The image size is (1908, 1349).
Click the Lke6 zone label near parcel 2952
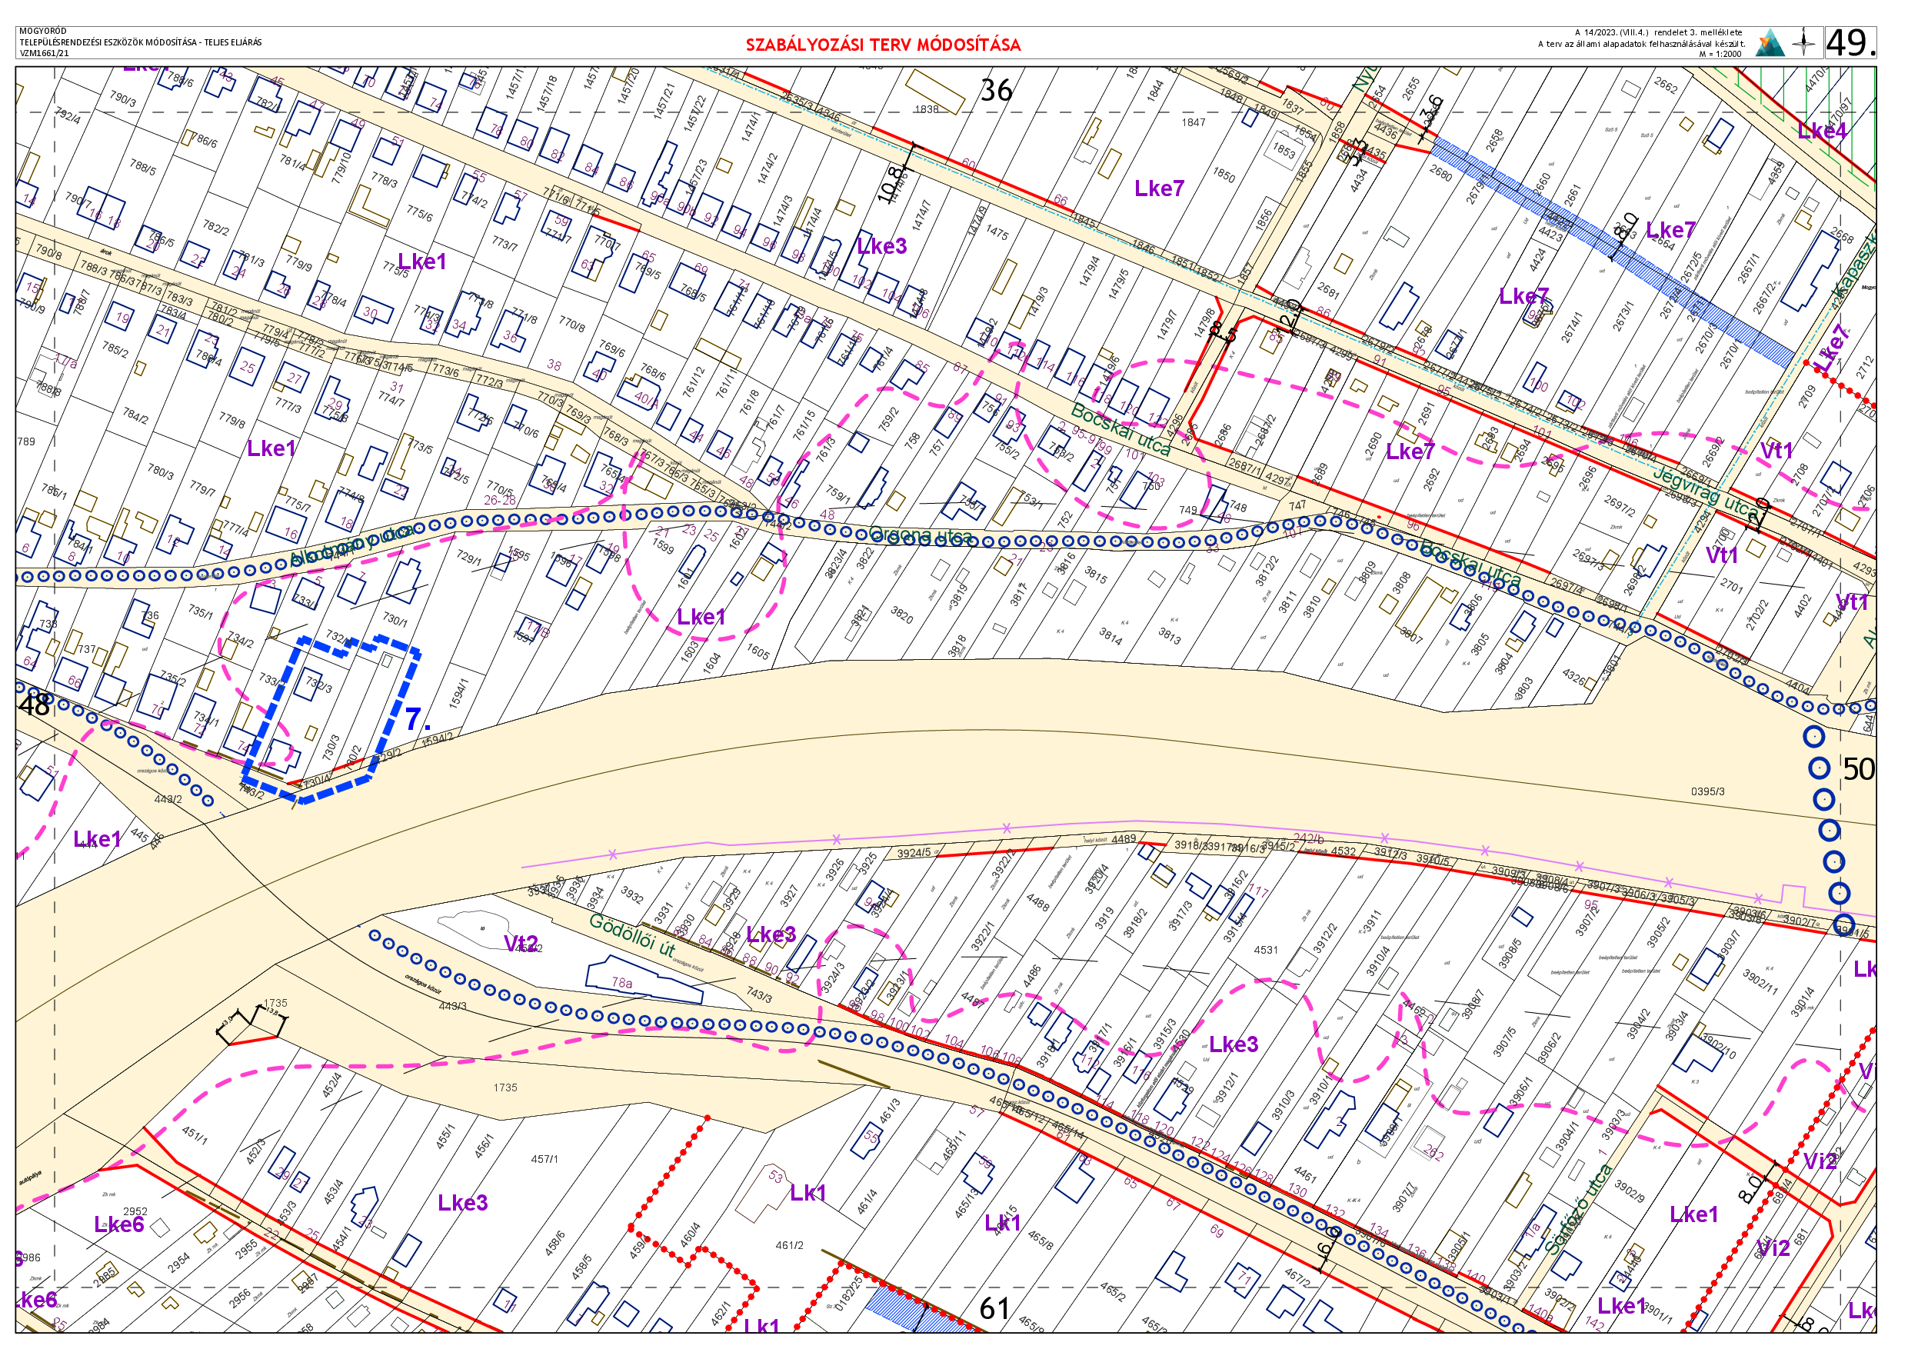click(x=119, y=1224)
